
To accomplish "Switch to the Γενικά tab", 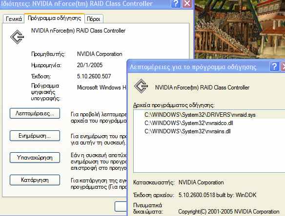I will click(14, 19).
